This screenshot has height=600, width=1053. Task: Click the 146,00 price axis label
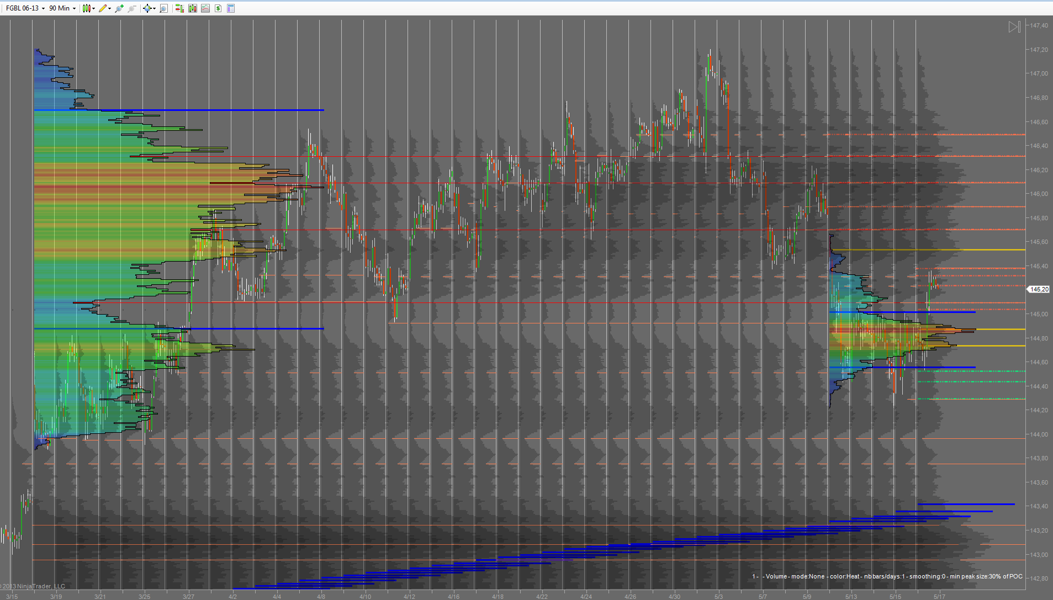point(1039,194)
